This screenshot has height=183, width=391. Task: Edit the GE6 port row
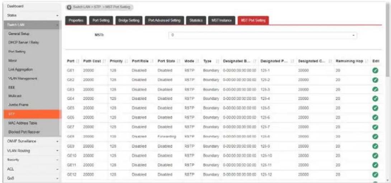[x=375, y=118]
